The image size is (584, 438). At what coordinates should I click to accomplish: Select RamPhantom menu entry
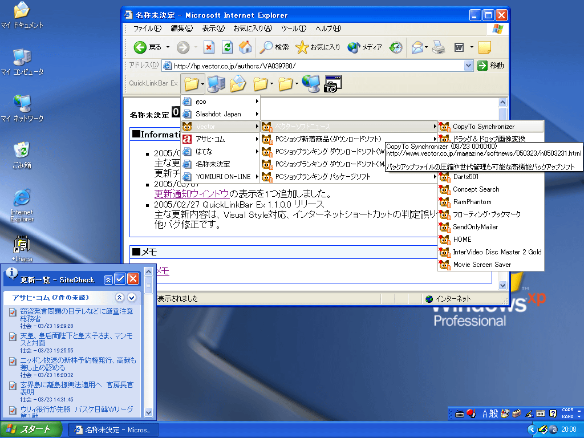pyautogui.click(x=491, y=202)
